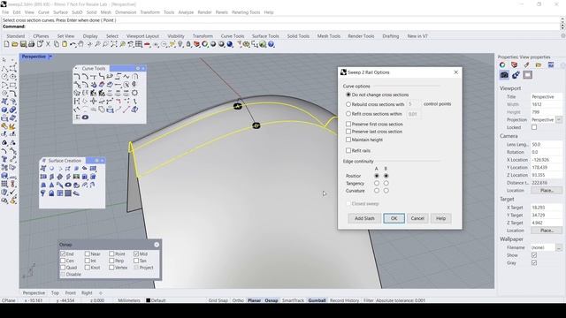566x318 pixels.
Task: Open the Surface menu
Action: 60,12
